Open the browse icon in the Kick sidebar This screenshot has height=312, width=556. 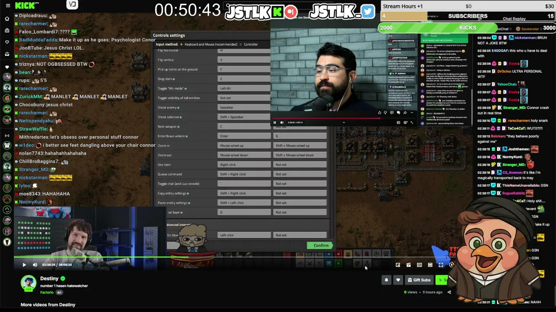click(7, 30)
